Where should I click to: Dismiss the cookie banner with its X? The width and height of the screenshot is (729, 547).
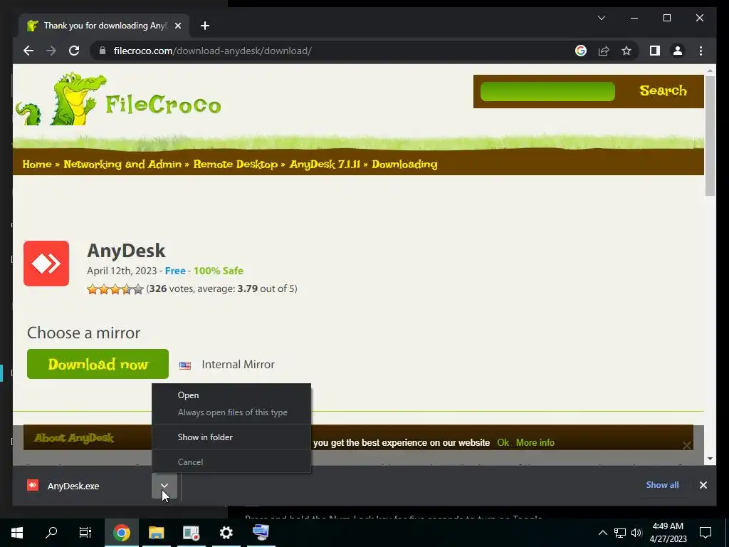coord(687,445)
